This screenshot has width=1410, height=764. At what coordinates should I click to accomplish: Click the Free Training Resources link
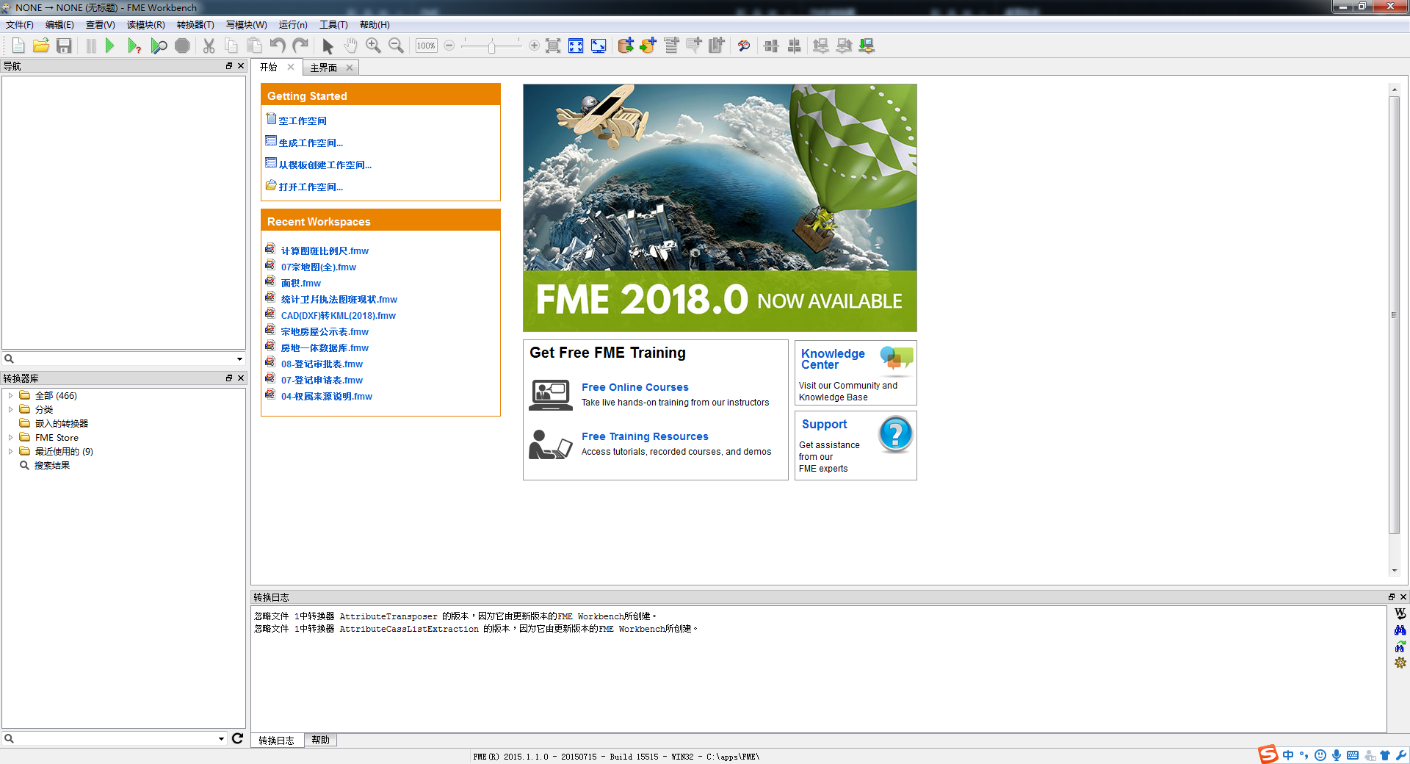point(645,436)
